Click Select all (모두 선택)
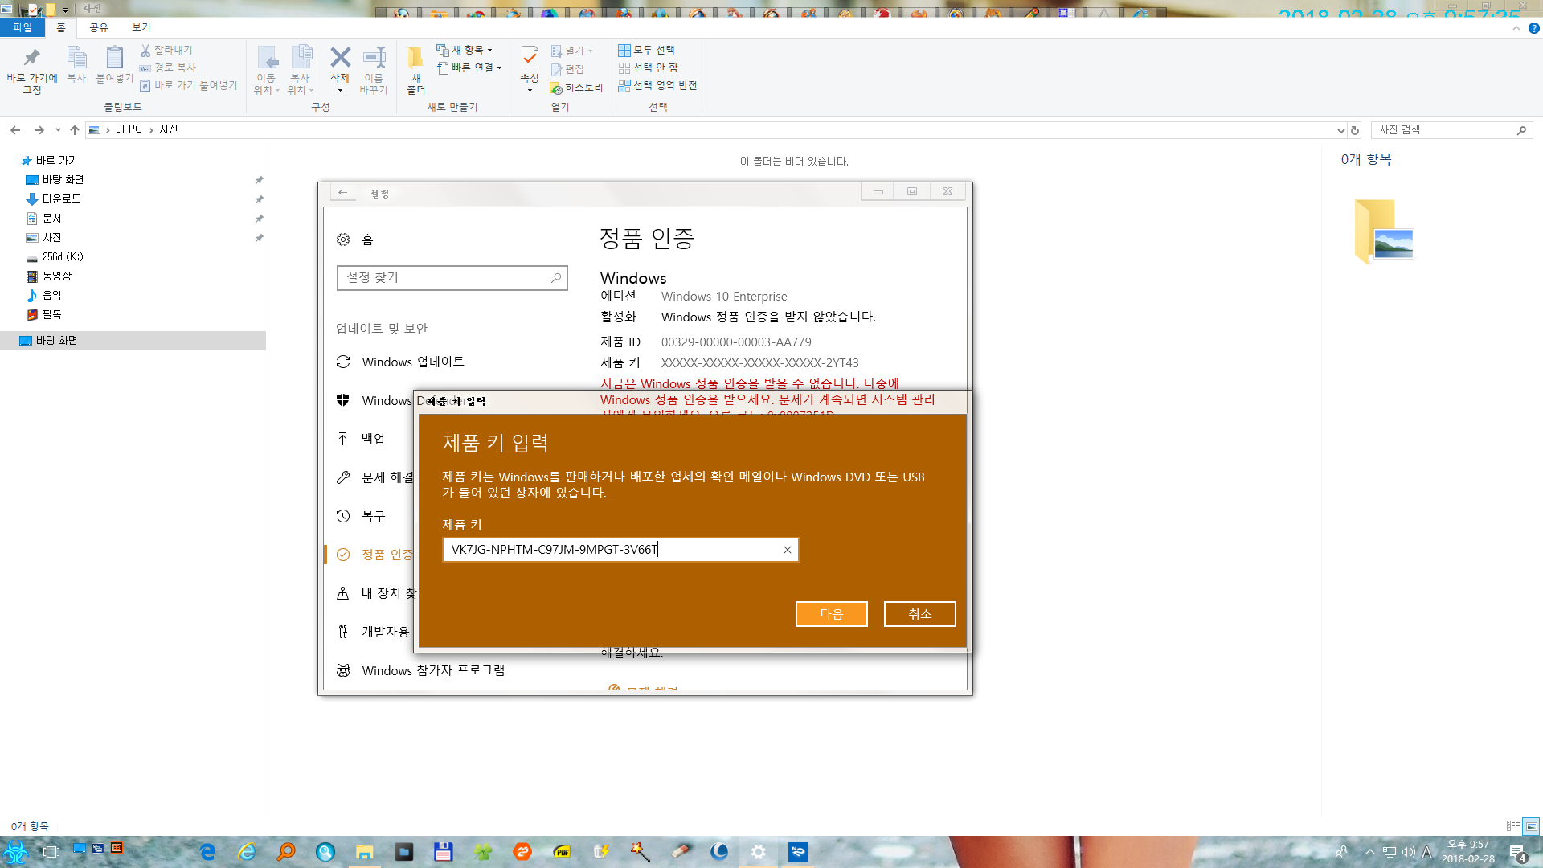This screenshot has height=868, width=1543. [x=647, y=50]
